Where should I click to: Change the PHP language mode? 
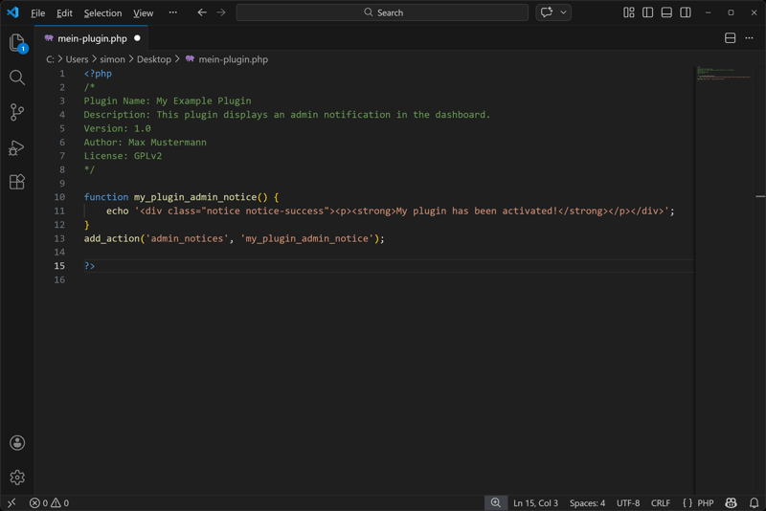[705, 502]
